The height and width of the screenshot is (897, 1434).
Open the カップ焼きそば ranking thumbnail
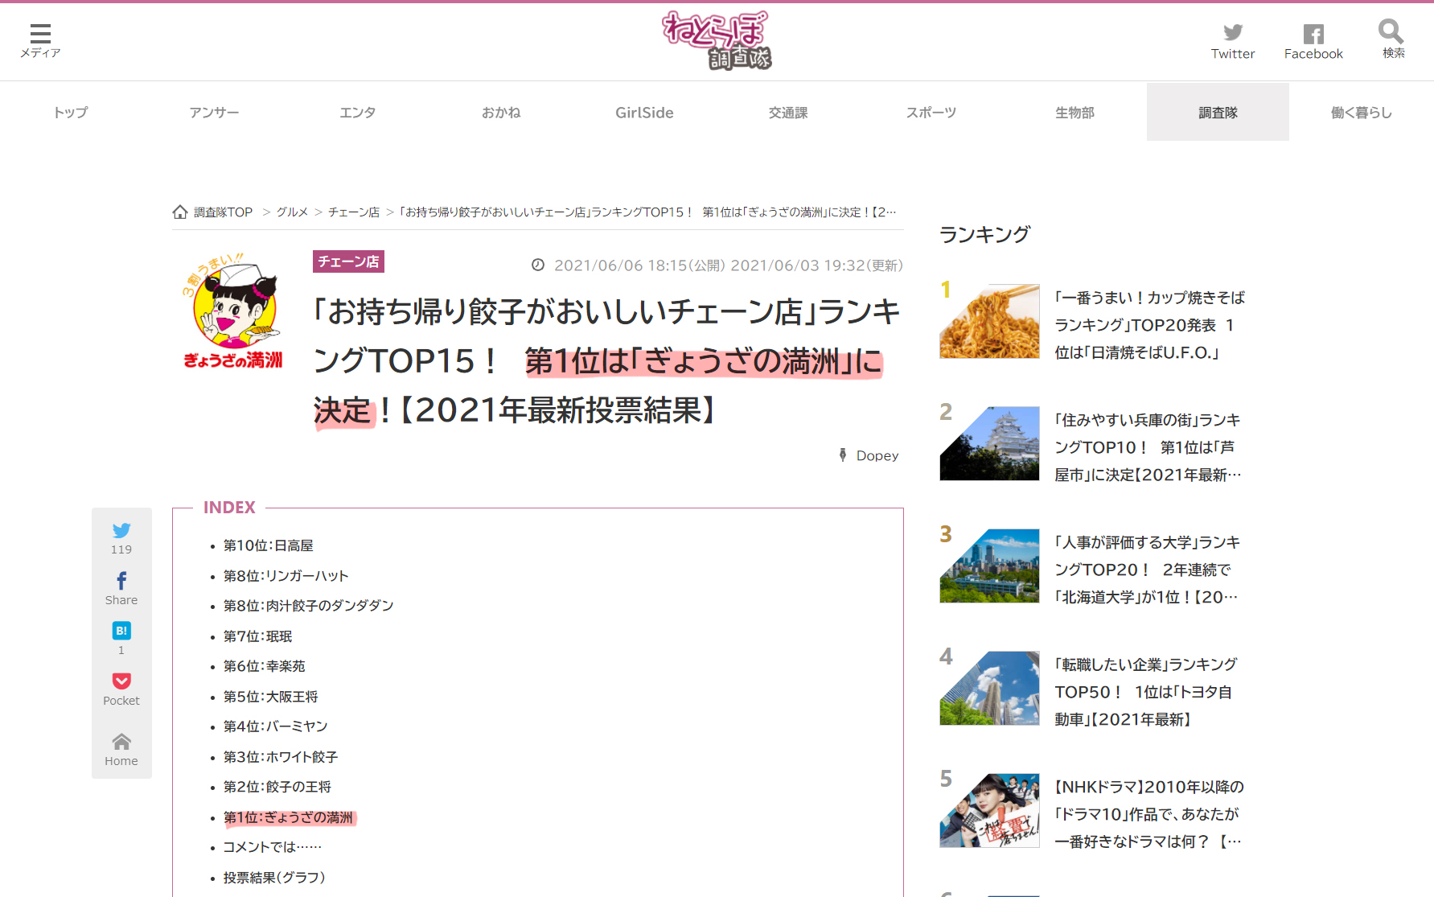point(989,321)
